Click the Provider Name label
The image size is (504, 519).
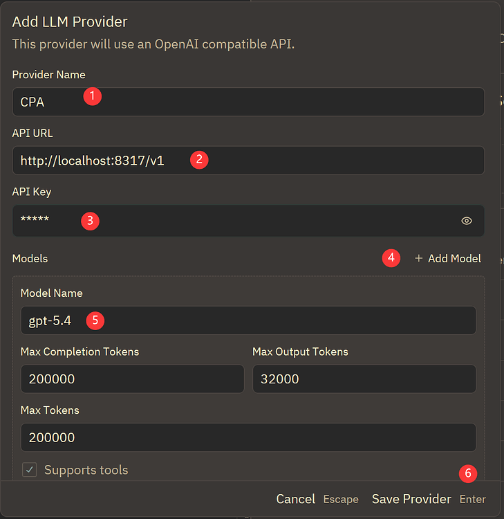(x=48, y=75)
